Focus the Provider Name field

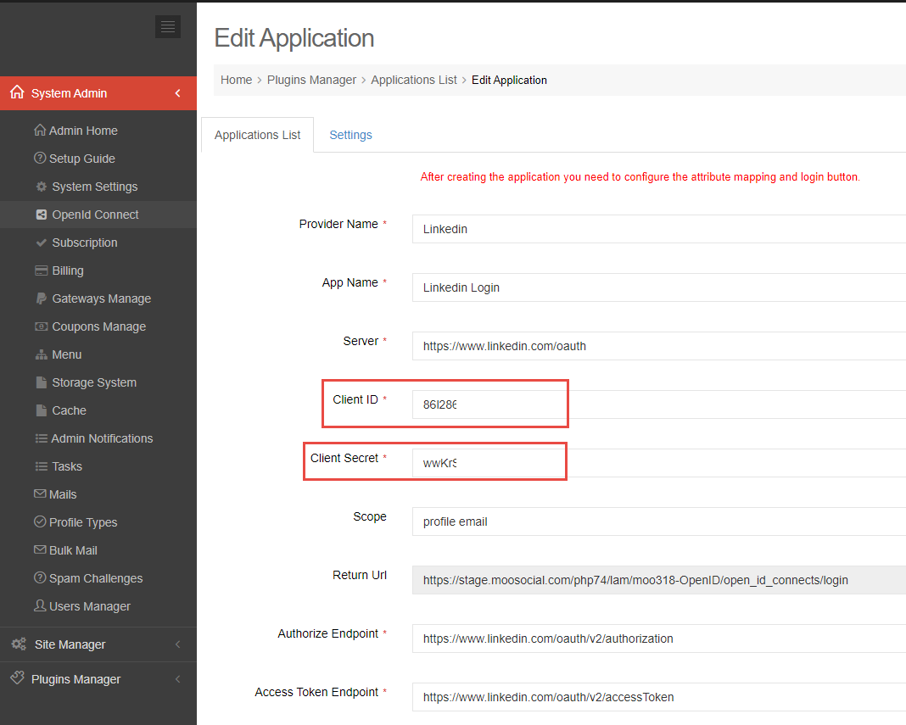(x=658, y=229)
